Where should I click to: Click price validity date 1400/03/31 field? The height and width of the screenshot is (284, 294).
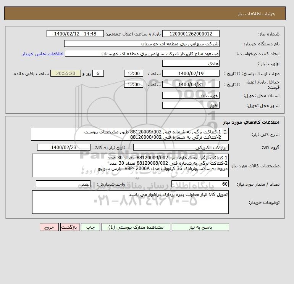click(191, 84)
